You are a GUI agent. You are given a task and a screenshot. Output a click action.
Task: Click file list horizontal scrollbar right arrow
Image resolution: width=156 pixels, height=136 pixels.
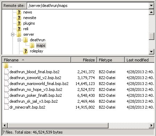pyautogui.click(x=151, y=125)
